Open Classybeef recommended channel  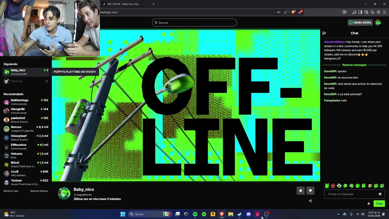tap(26, 138)
